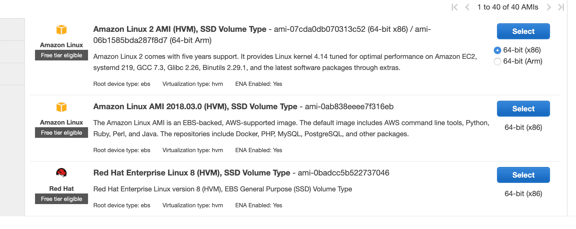The height and width of the screenshot is (229, 576).
Task: Click the Amazon Linux AMI 2018.03.0 box icon
Action: click(62, 107)
